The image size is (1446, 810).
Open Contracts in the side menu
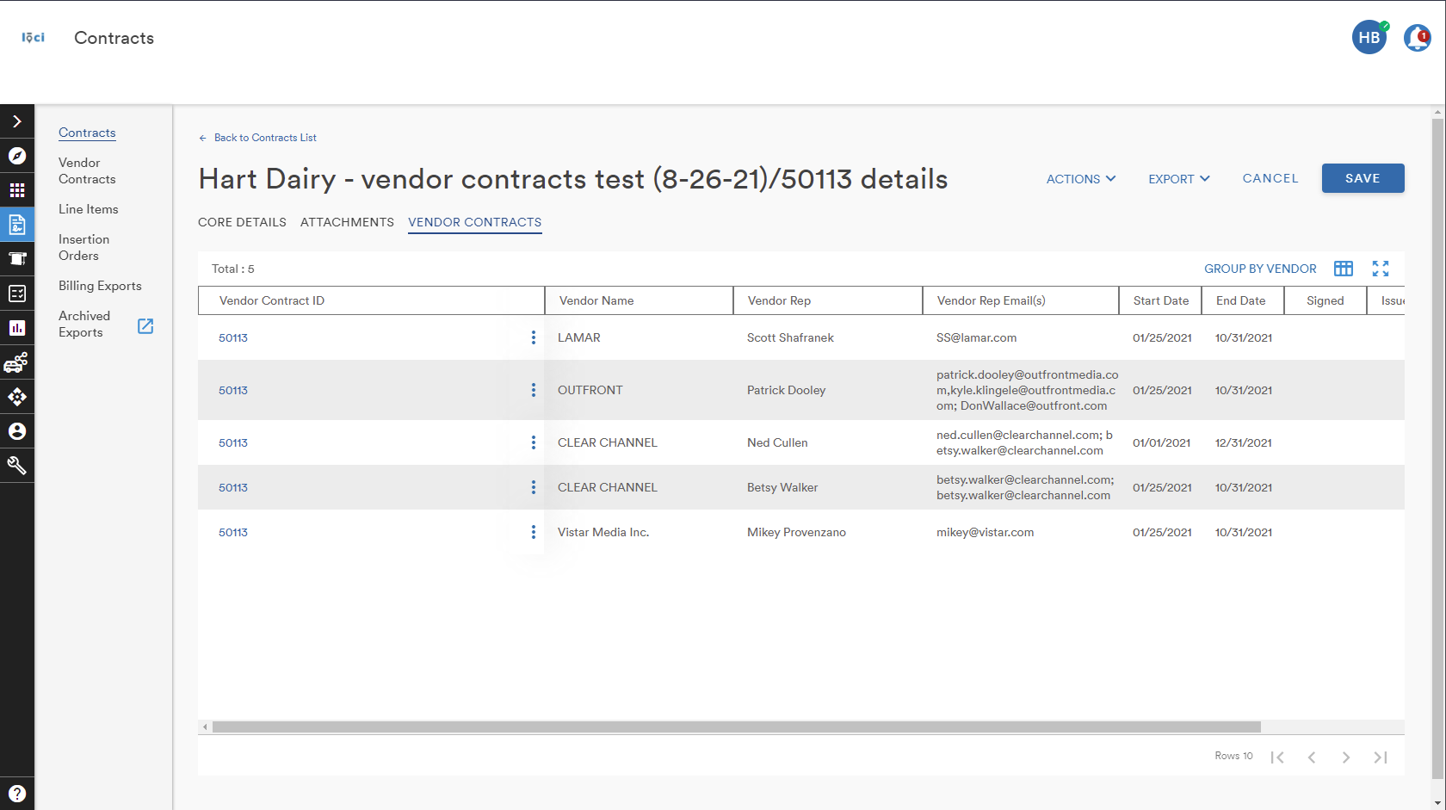87,133
